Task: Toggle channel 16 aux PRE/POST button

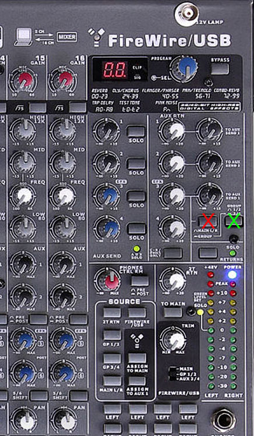Action: [x=78, y=320]
